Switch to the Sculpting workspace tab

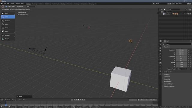click(x=41, y=4)
